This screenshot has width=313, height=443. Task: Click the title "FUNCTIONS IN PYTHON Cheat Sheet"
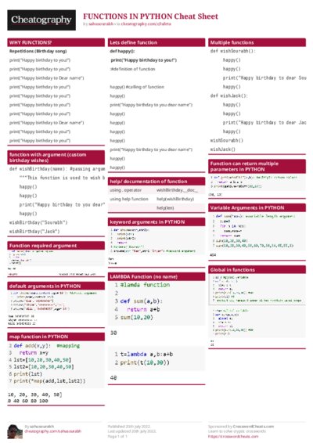(150, 16)
